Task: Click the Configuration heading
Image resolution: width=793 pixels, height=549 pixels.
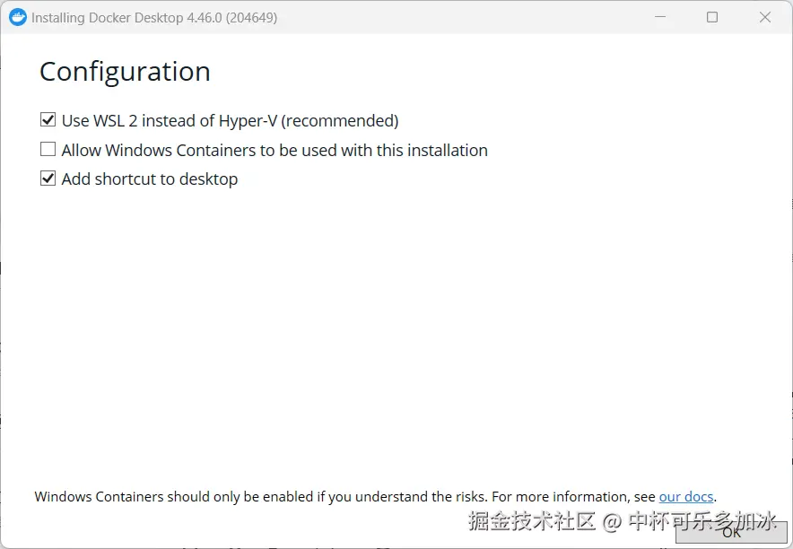Action: 125,72
